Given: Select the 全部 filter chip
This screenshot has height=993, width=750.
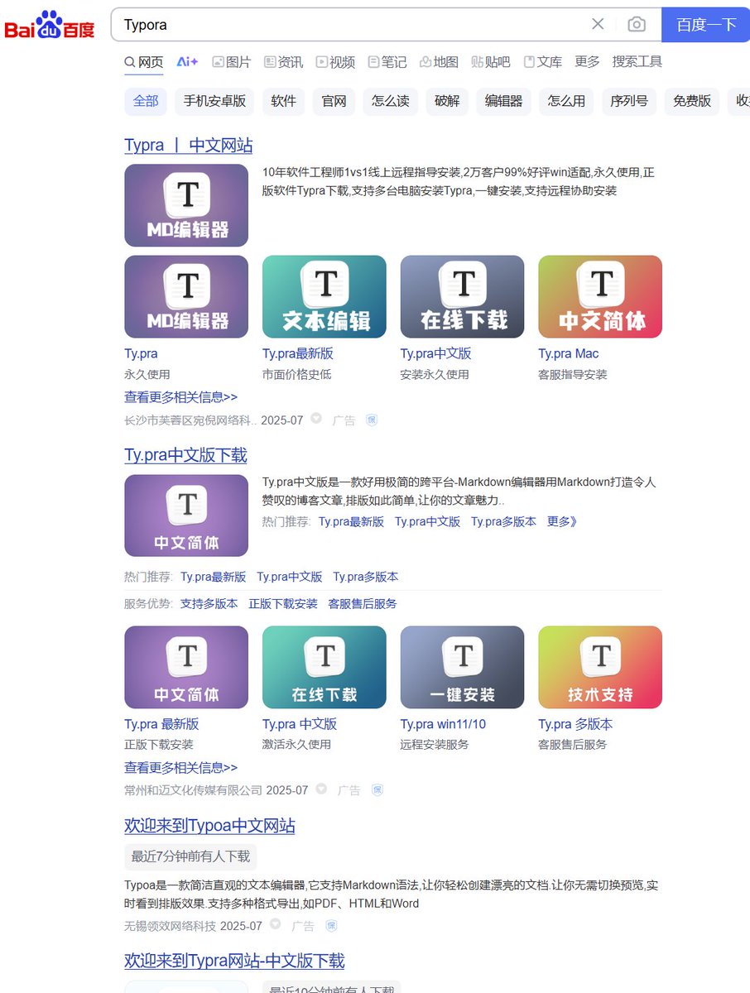Looking at the screenshot, I should tap(146, 101).
